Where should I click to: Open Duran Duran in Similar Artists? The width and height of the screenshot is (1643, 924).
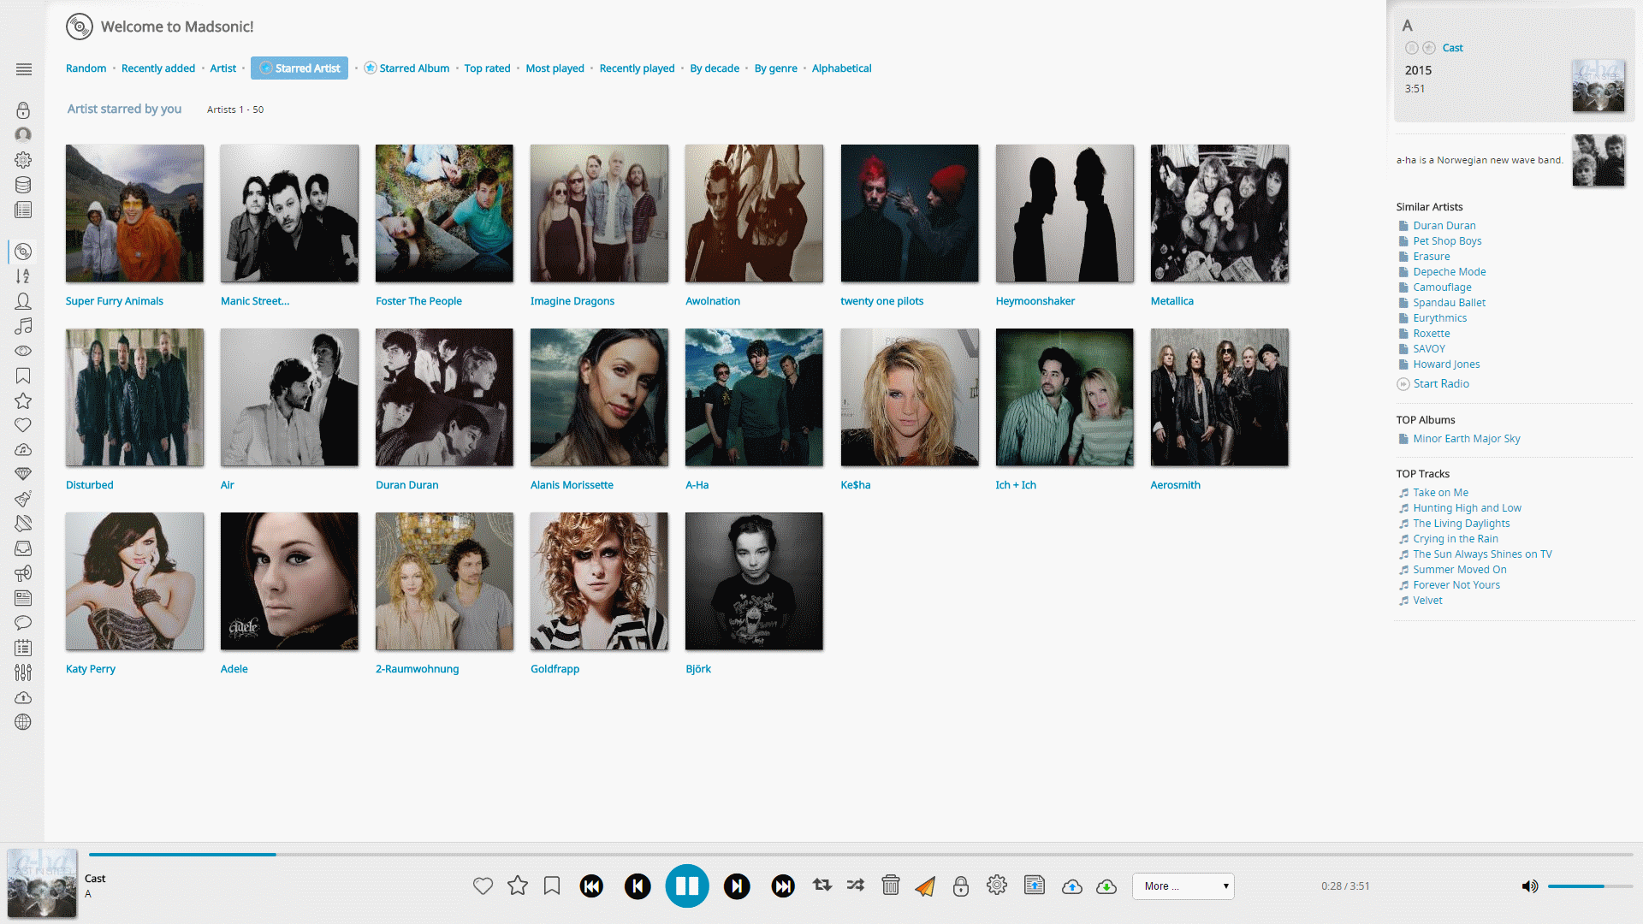[1444, 226]
